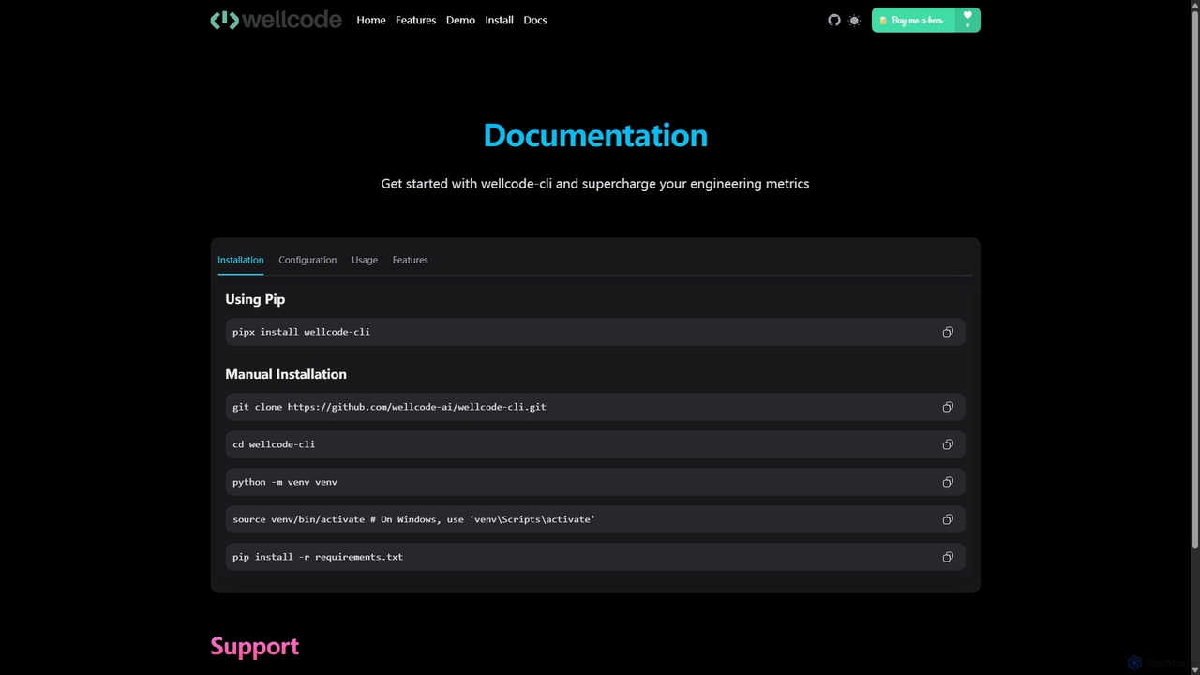
Task: Open the GitHub repository icon
Action: point(834,20)
